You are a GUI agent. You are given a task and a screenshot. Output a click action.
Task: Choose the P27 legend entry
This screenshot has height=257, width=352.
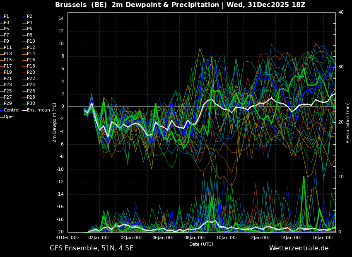[6, 97]
